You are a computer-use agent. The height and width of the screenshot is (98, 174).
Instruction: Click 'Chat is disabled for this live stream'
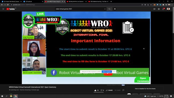click(x=145, y=89)
